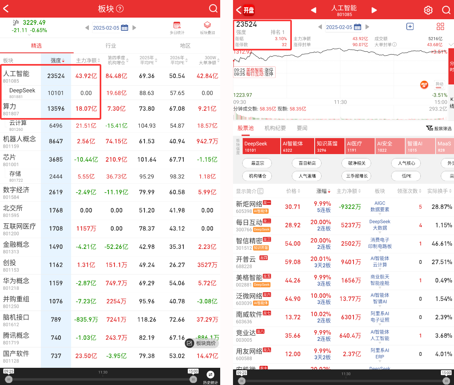Viewport: 454px width, 385px height.
Task: Toggle the 显示简介 option
Action: [x=249, y=191]
